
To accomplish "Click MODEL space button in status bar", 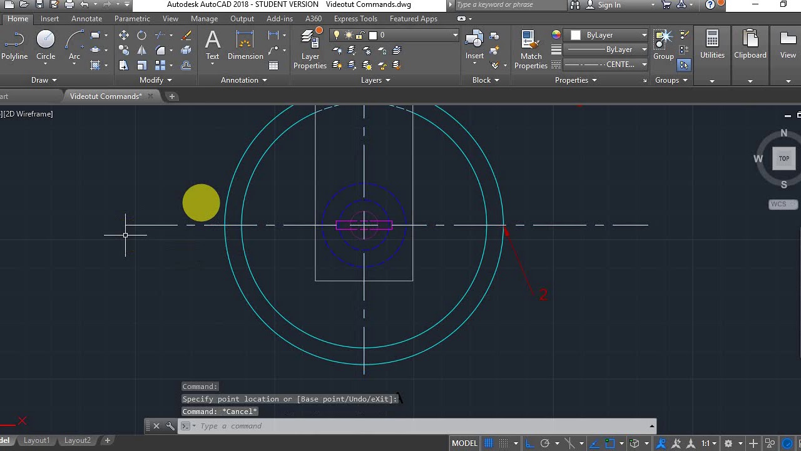I will coord(465,443).
